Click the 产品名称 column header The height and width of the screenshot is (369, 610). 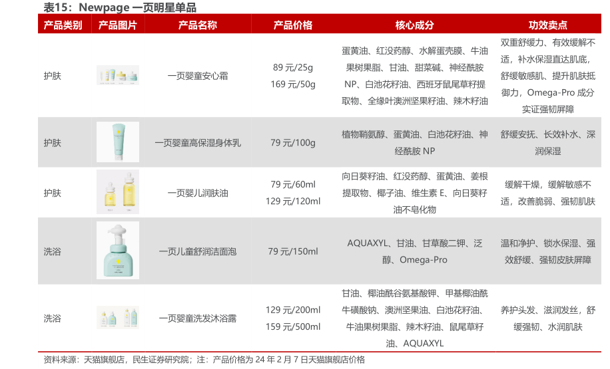click(x=197, y=25)
